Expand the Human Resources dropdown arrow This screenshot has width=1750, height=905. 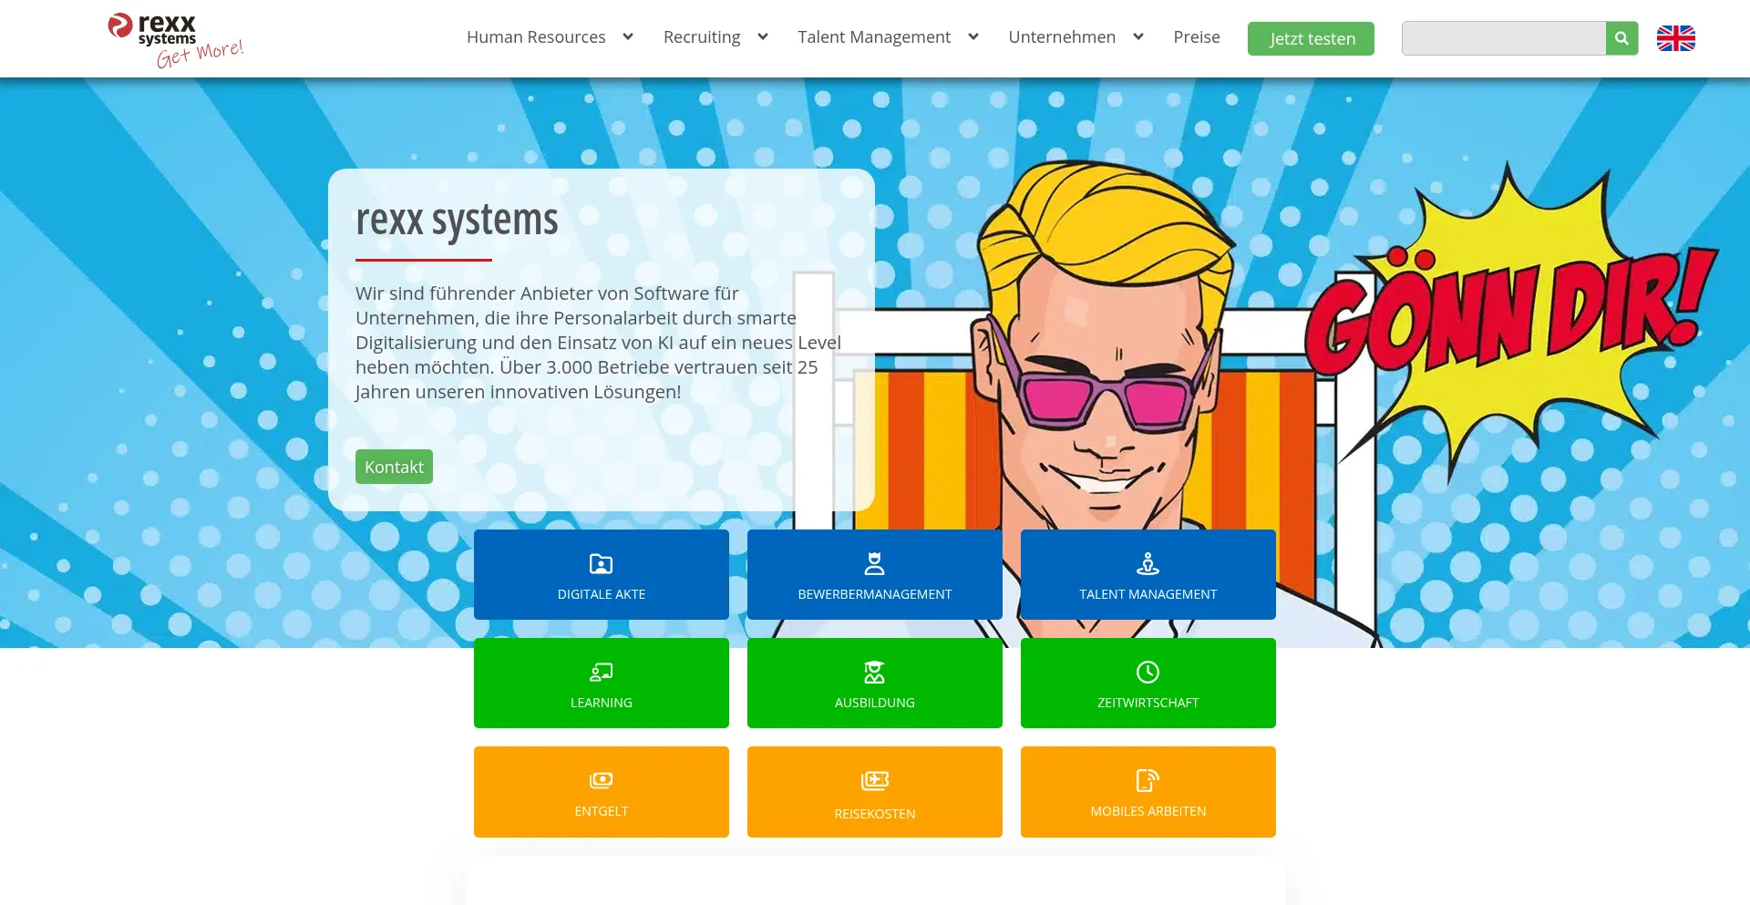click(x=628, y=37)
